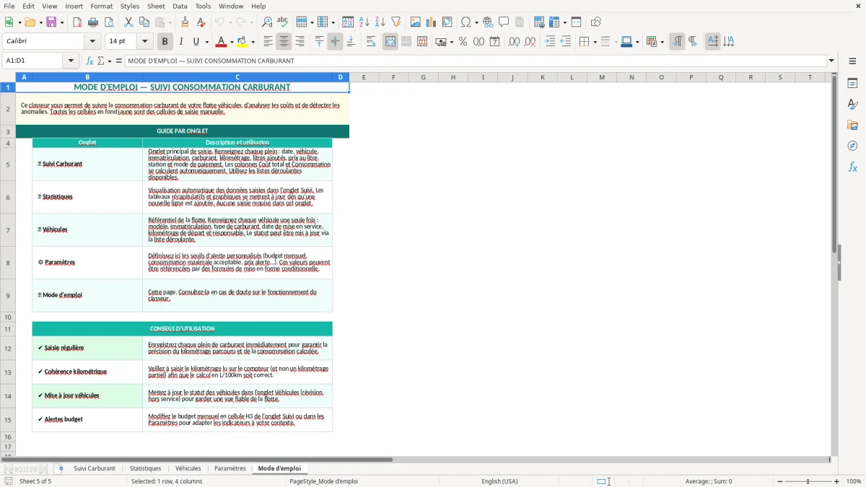The height and width of the screenshot is (487, 866).
Task: Click the Sort Descending icon
Action: click(380, 22)
